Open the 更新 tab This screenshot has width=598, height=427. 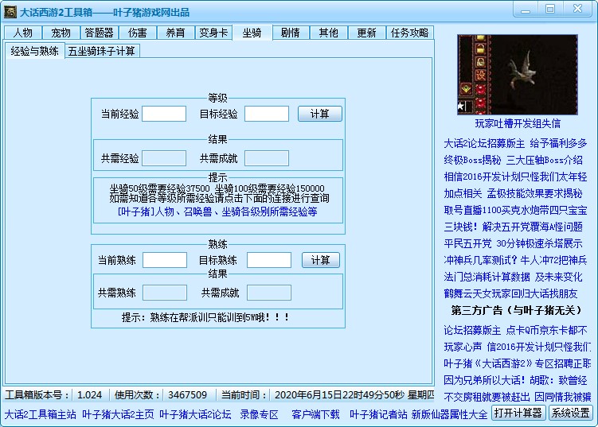click(x=367, y=33)
